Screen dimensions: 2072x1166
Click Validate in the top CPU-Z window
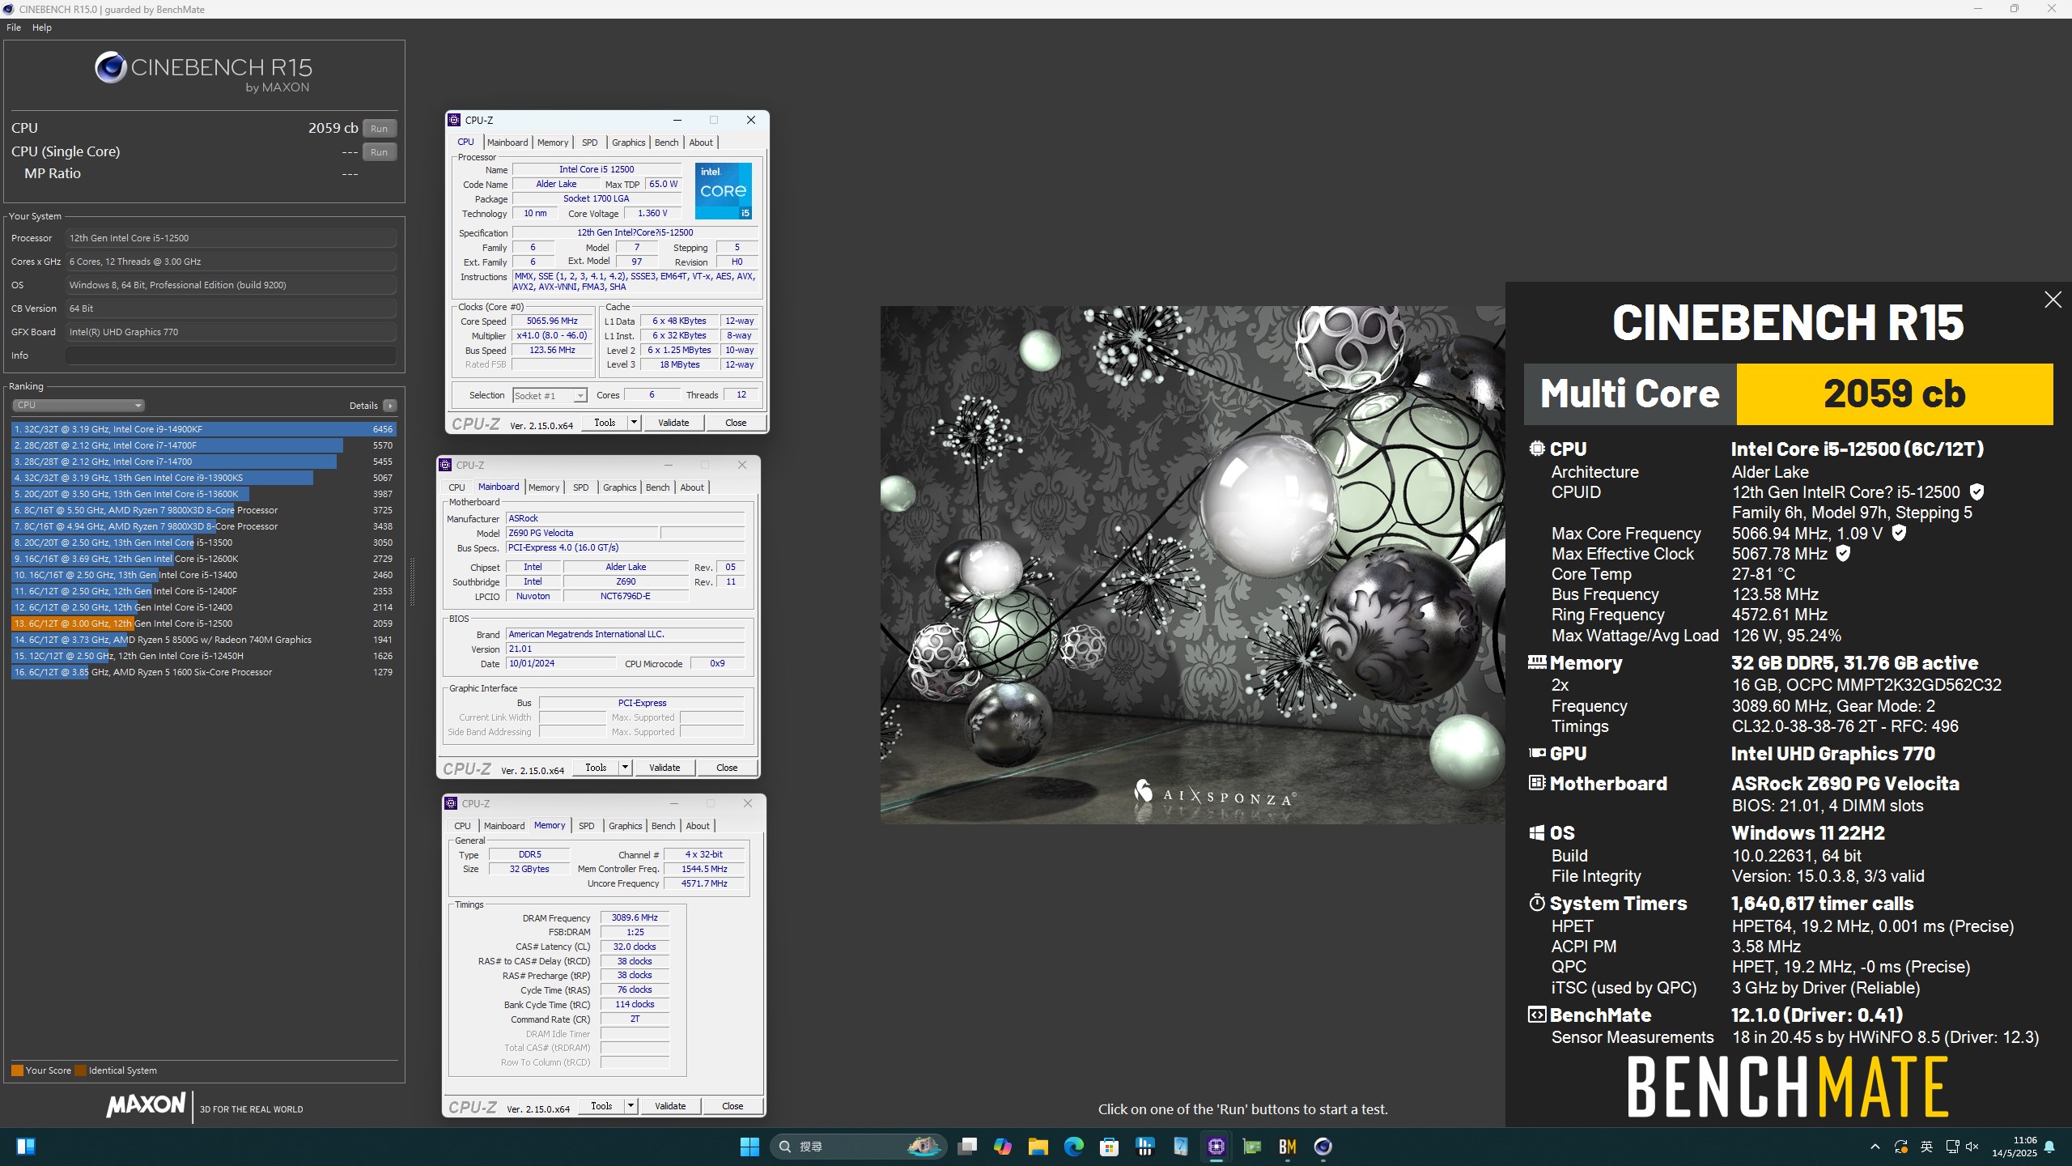(673, 423)
